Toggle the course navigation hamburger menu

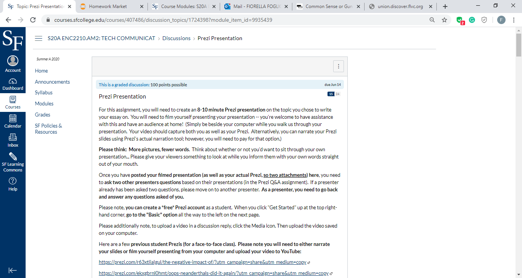tap(38, 38)
